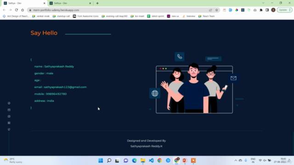This screenshot has height=165, width=294.
Task: Click the name : Sathyaprakash Reddy line
Action: (x=54, y=66)
